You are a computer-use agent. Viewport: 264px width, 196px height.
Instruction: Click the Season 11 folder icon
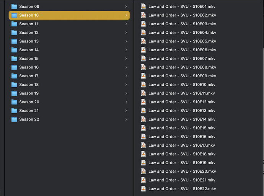coord(14,24)
